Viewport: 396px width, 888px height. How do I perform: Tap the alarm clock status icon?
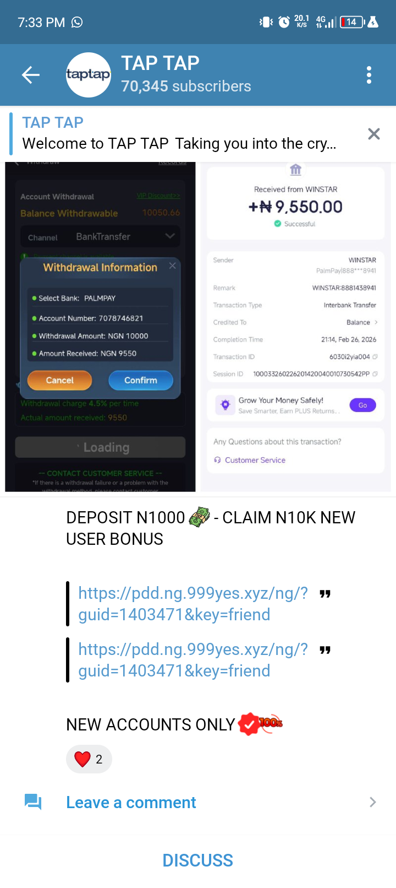click(284, 22)
